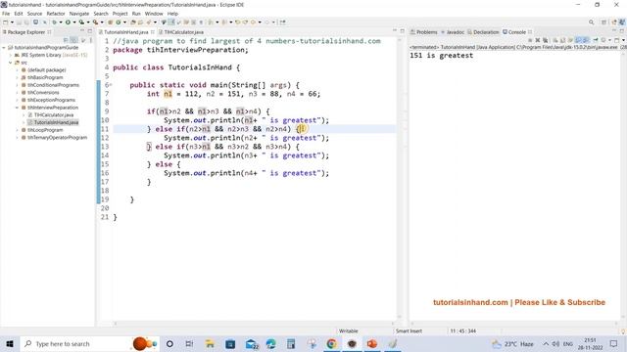Click the editor horizontal scrollbar
The height and width of the screenshot is (352, 627).
[x=255, y=324]
